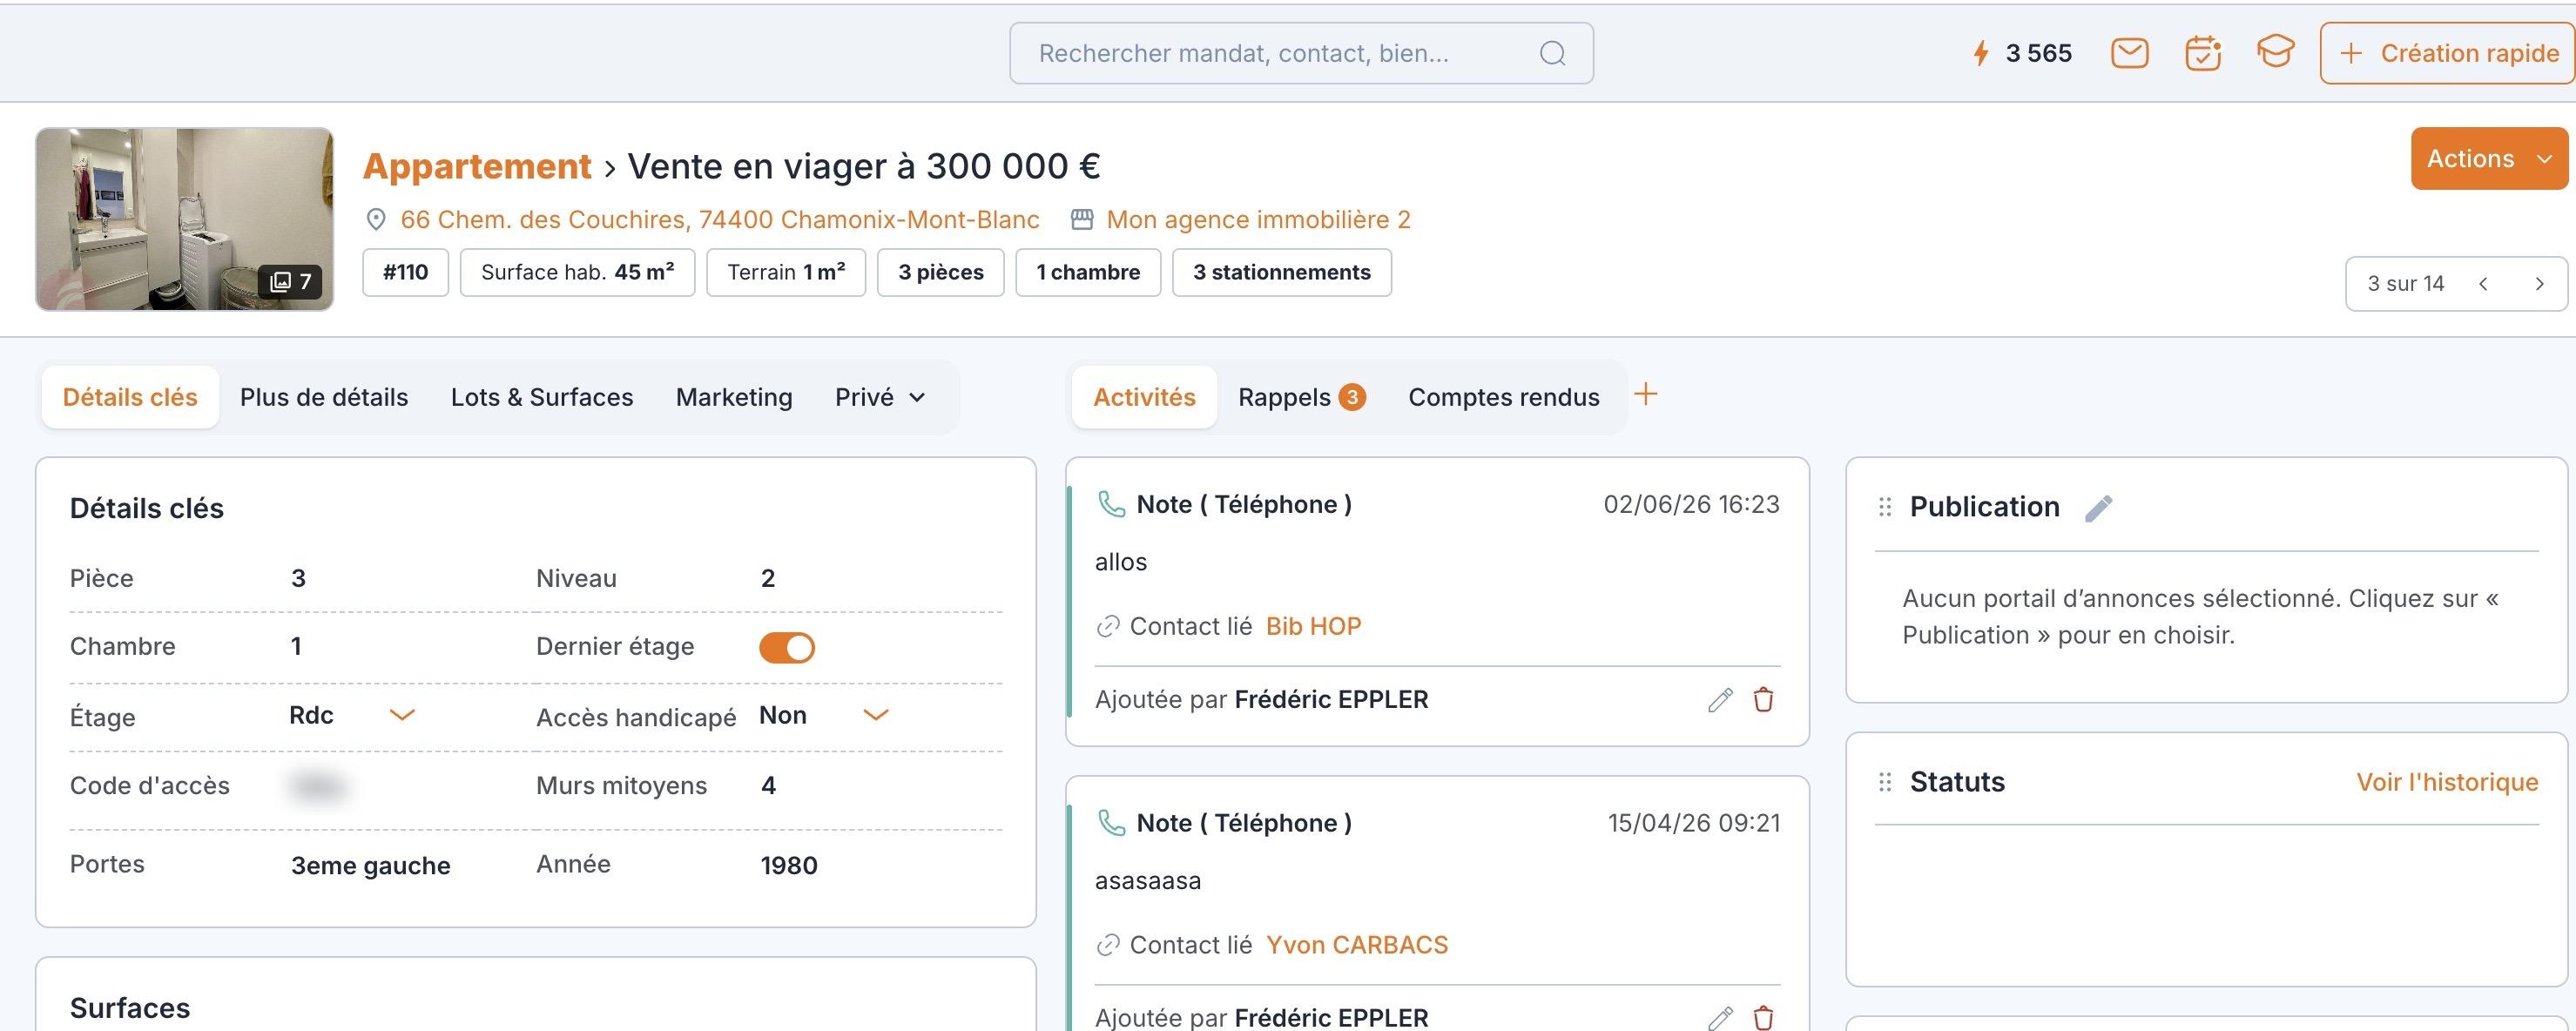Open the Rappels tab
Image resolution: width=2576 pixels, height=1031 pixels.
click(1301, 397)
